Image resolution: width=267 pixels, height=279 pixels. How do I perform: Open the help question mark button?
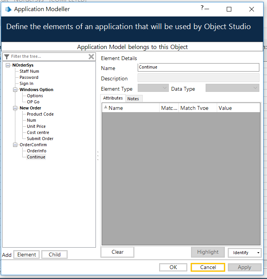202,8
